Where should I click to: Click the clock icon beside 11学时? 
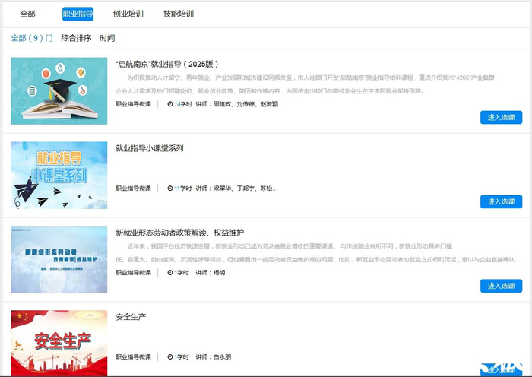[x=170, y=188]
